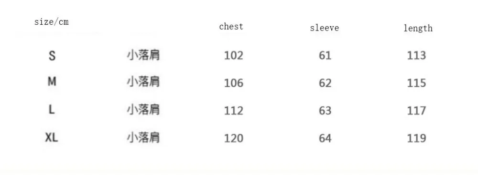Click the L size row label
This screenshot has width=478, height=175.
coord(52,109)
